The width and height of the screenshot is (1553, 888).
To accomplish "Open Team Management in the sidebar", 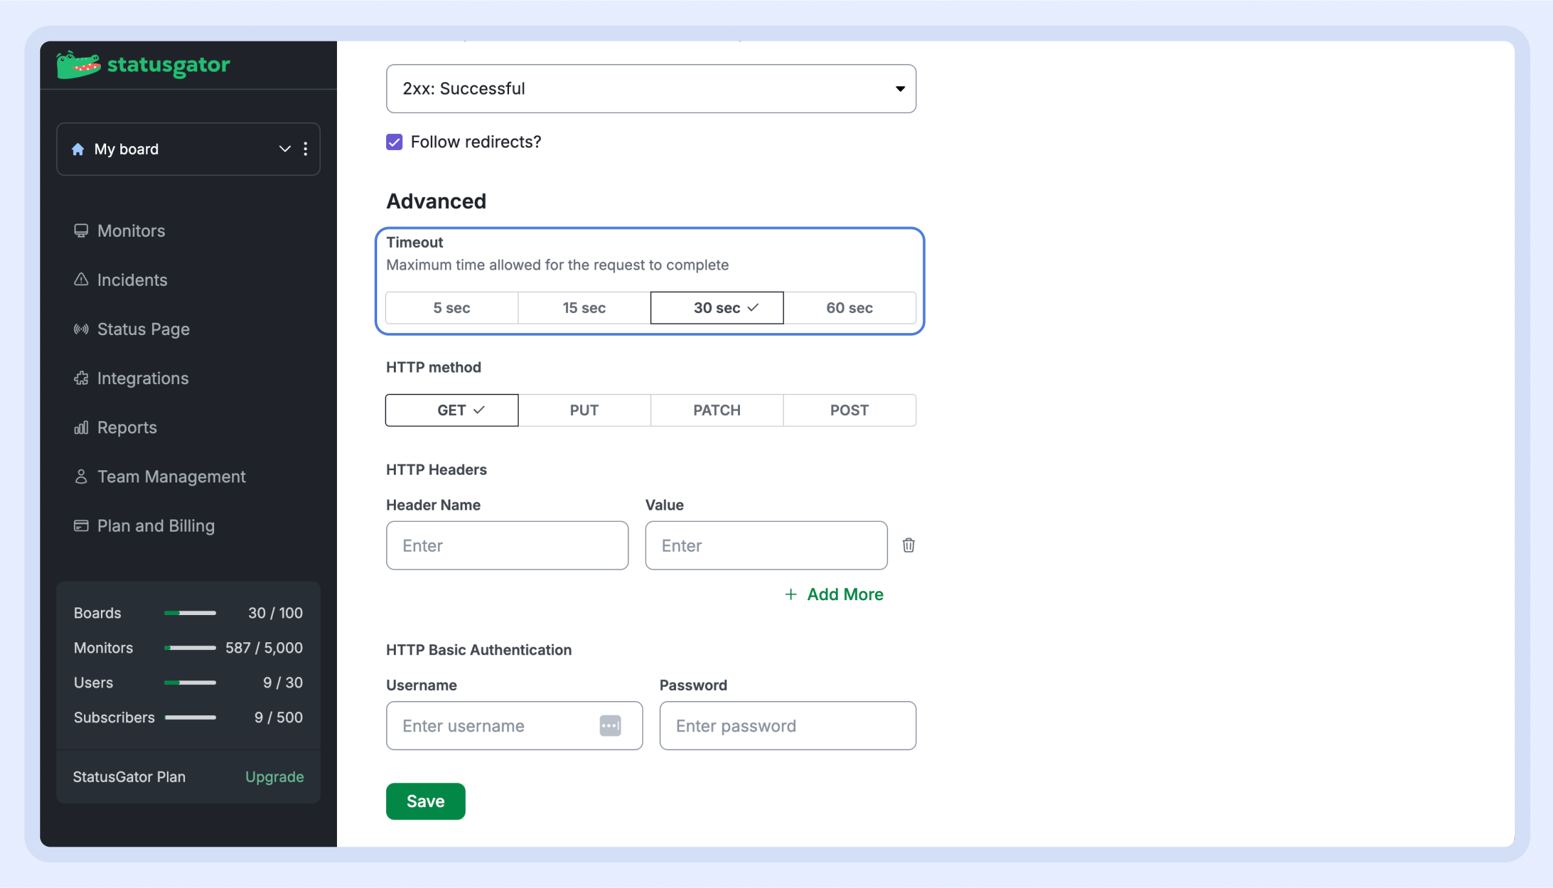I will [x=171, y=477].
